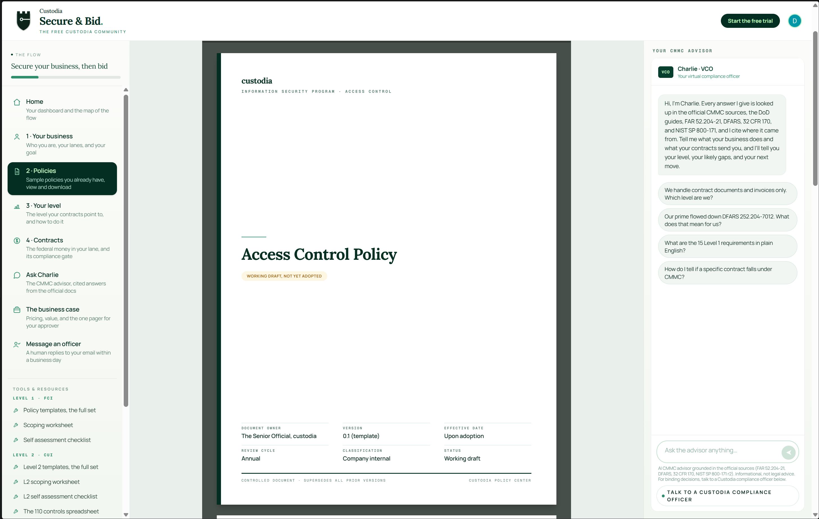Click Talk to a Custodia compliance officer
Viewport: 819px width, 519px height.
point(727,496)
